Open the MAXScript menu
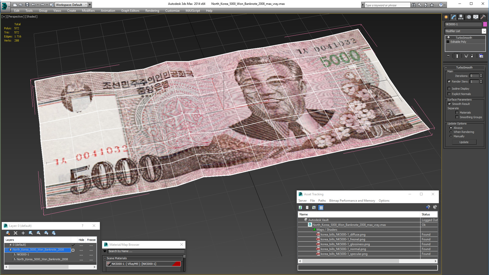The image size is (489, 275). [193, 11]
